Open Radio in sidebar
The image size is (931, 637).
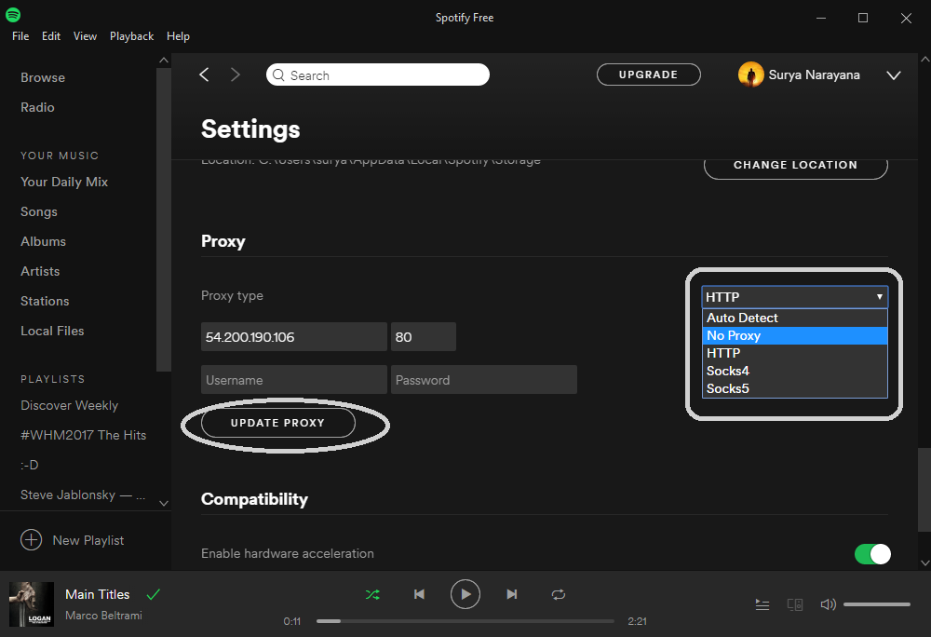(37, 107)
